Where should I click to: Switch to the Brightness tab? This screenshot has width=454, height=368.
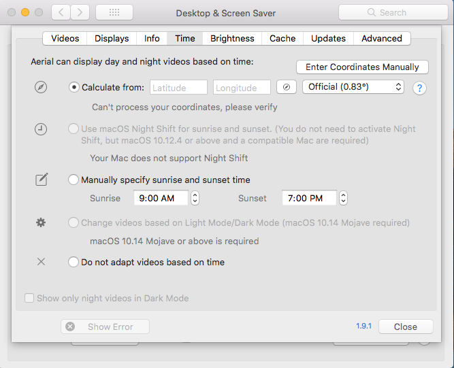[232, 39]
